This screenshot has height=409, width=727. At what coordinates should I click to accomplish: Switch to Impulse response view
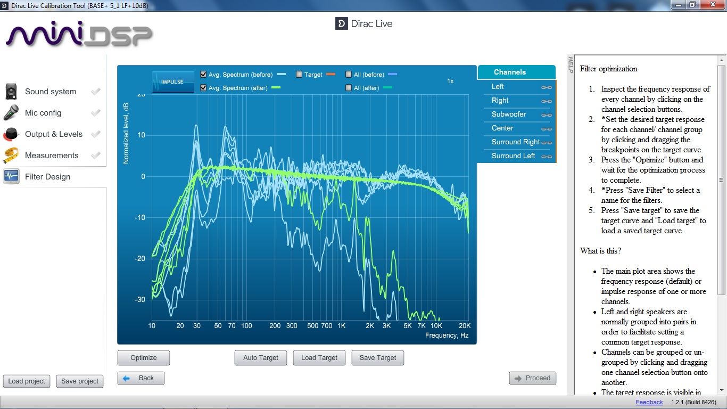(173, 82)
